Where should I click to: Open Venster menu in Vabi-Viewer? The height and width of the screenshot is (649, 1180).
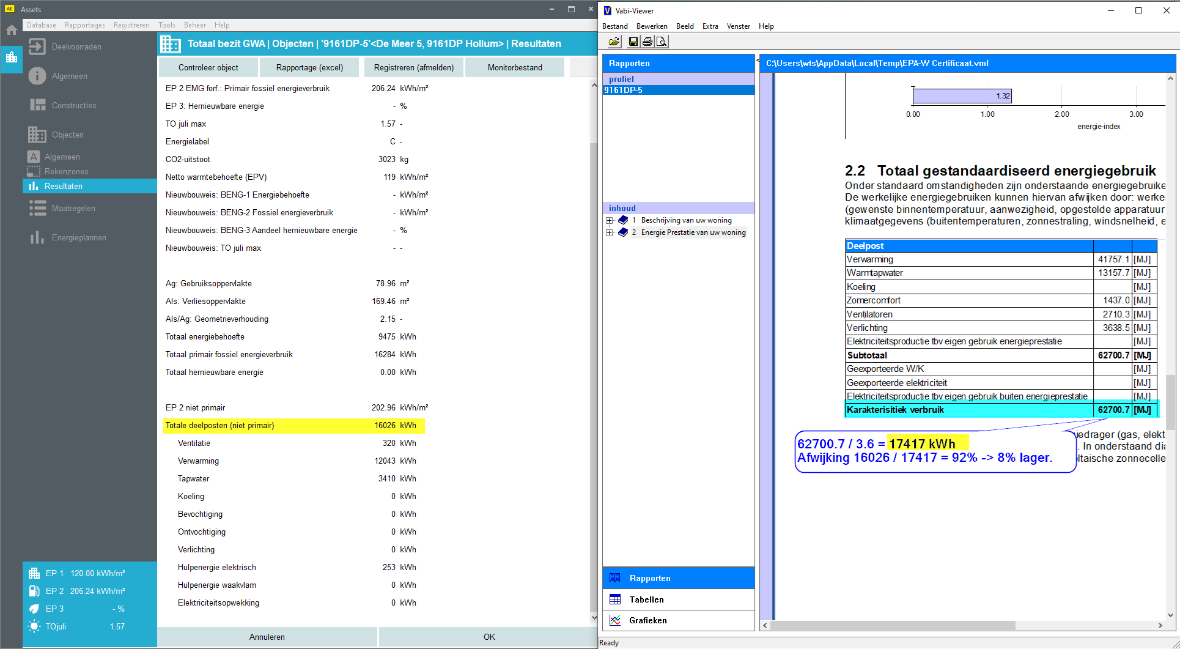coord(739,26)
